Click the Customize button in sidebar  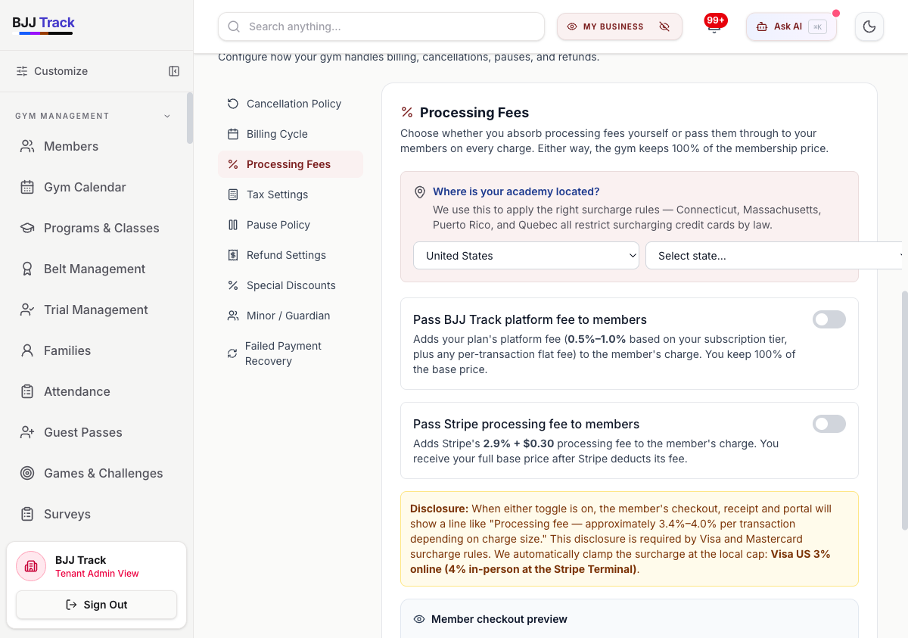52,71
